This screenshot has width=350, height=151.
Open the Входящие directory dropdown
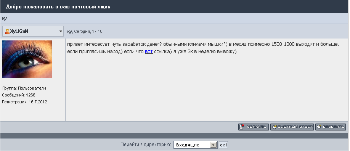(195, 145)
